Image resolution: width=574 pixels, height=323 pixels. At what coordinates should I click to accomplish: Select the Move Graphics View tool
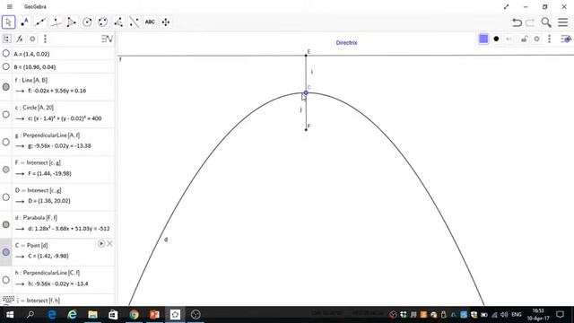[x=165, y=22]
